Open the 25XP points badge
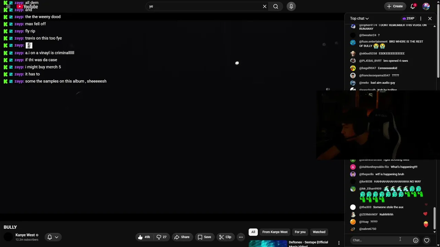Screen dimensions: 440x247 click(x=408, y=19)
